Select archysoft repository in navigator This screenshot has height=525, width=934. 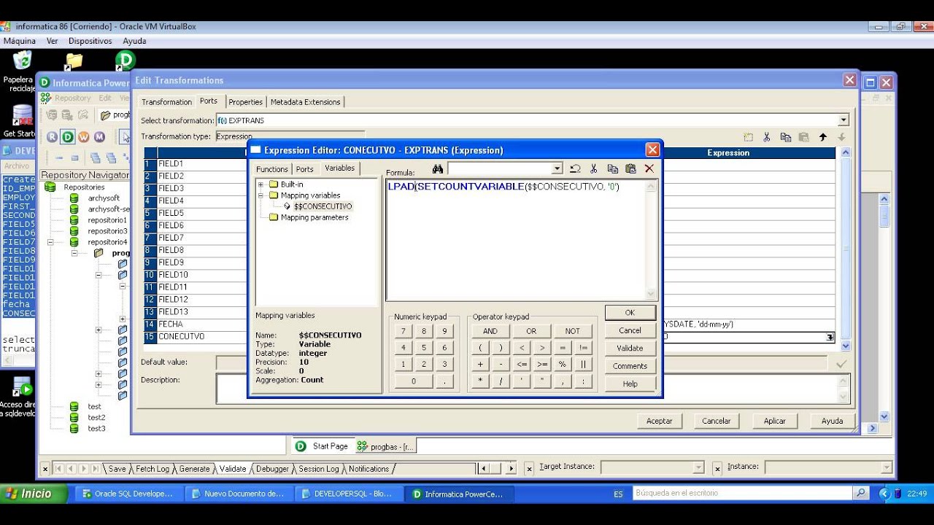coord(104,198)
